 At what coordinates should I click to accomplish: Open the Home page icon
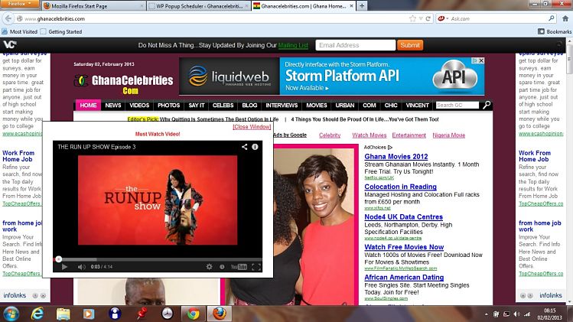(x=565, y=18)
